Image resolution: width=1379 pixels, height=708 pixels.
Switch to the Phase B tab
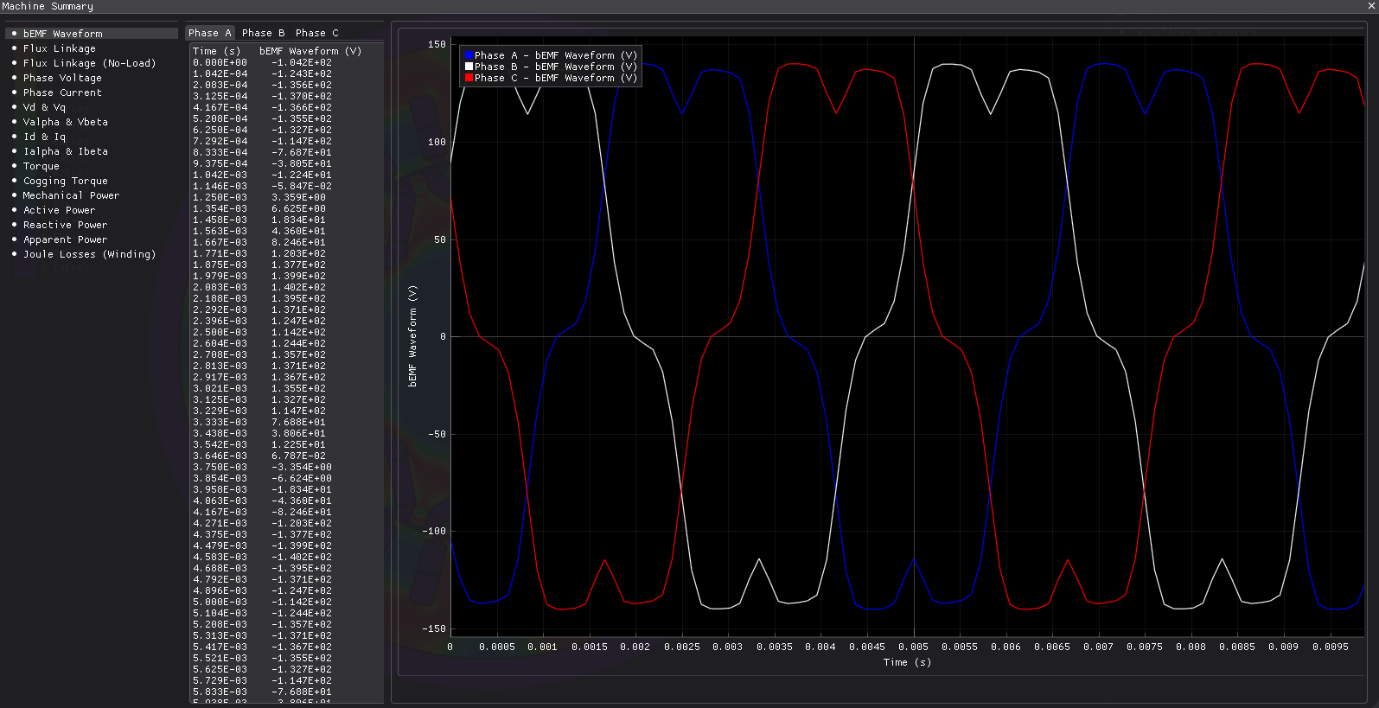coord(263,33)
